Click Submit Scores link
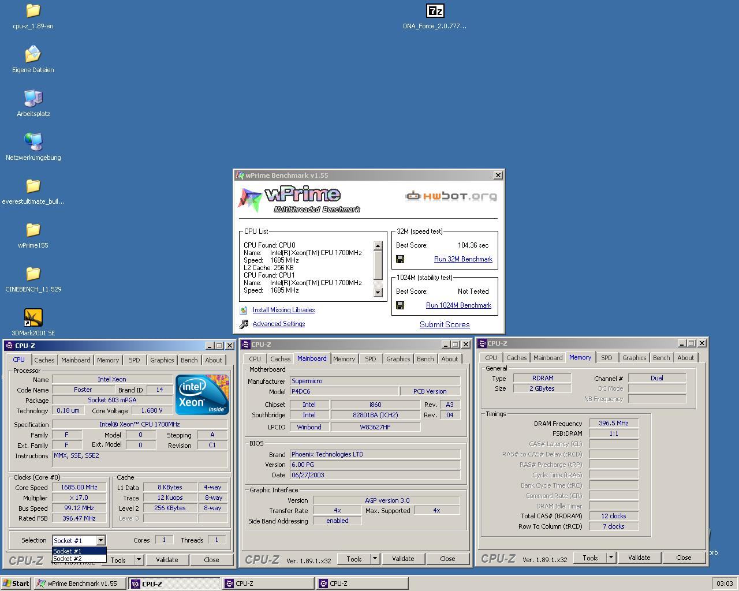The image size is (739, 591). [x=445, y=324]
